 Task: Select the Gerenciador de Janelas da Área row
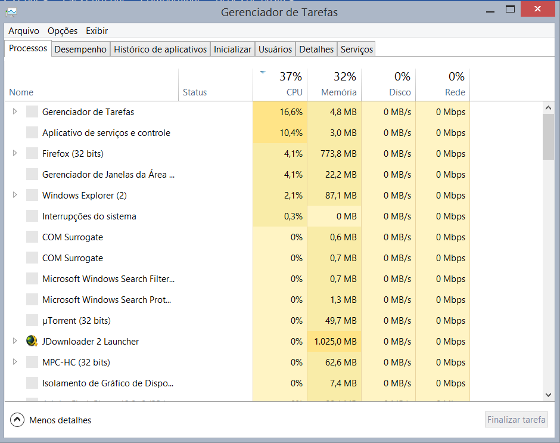click(x=237, y=175)
